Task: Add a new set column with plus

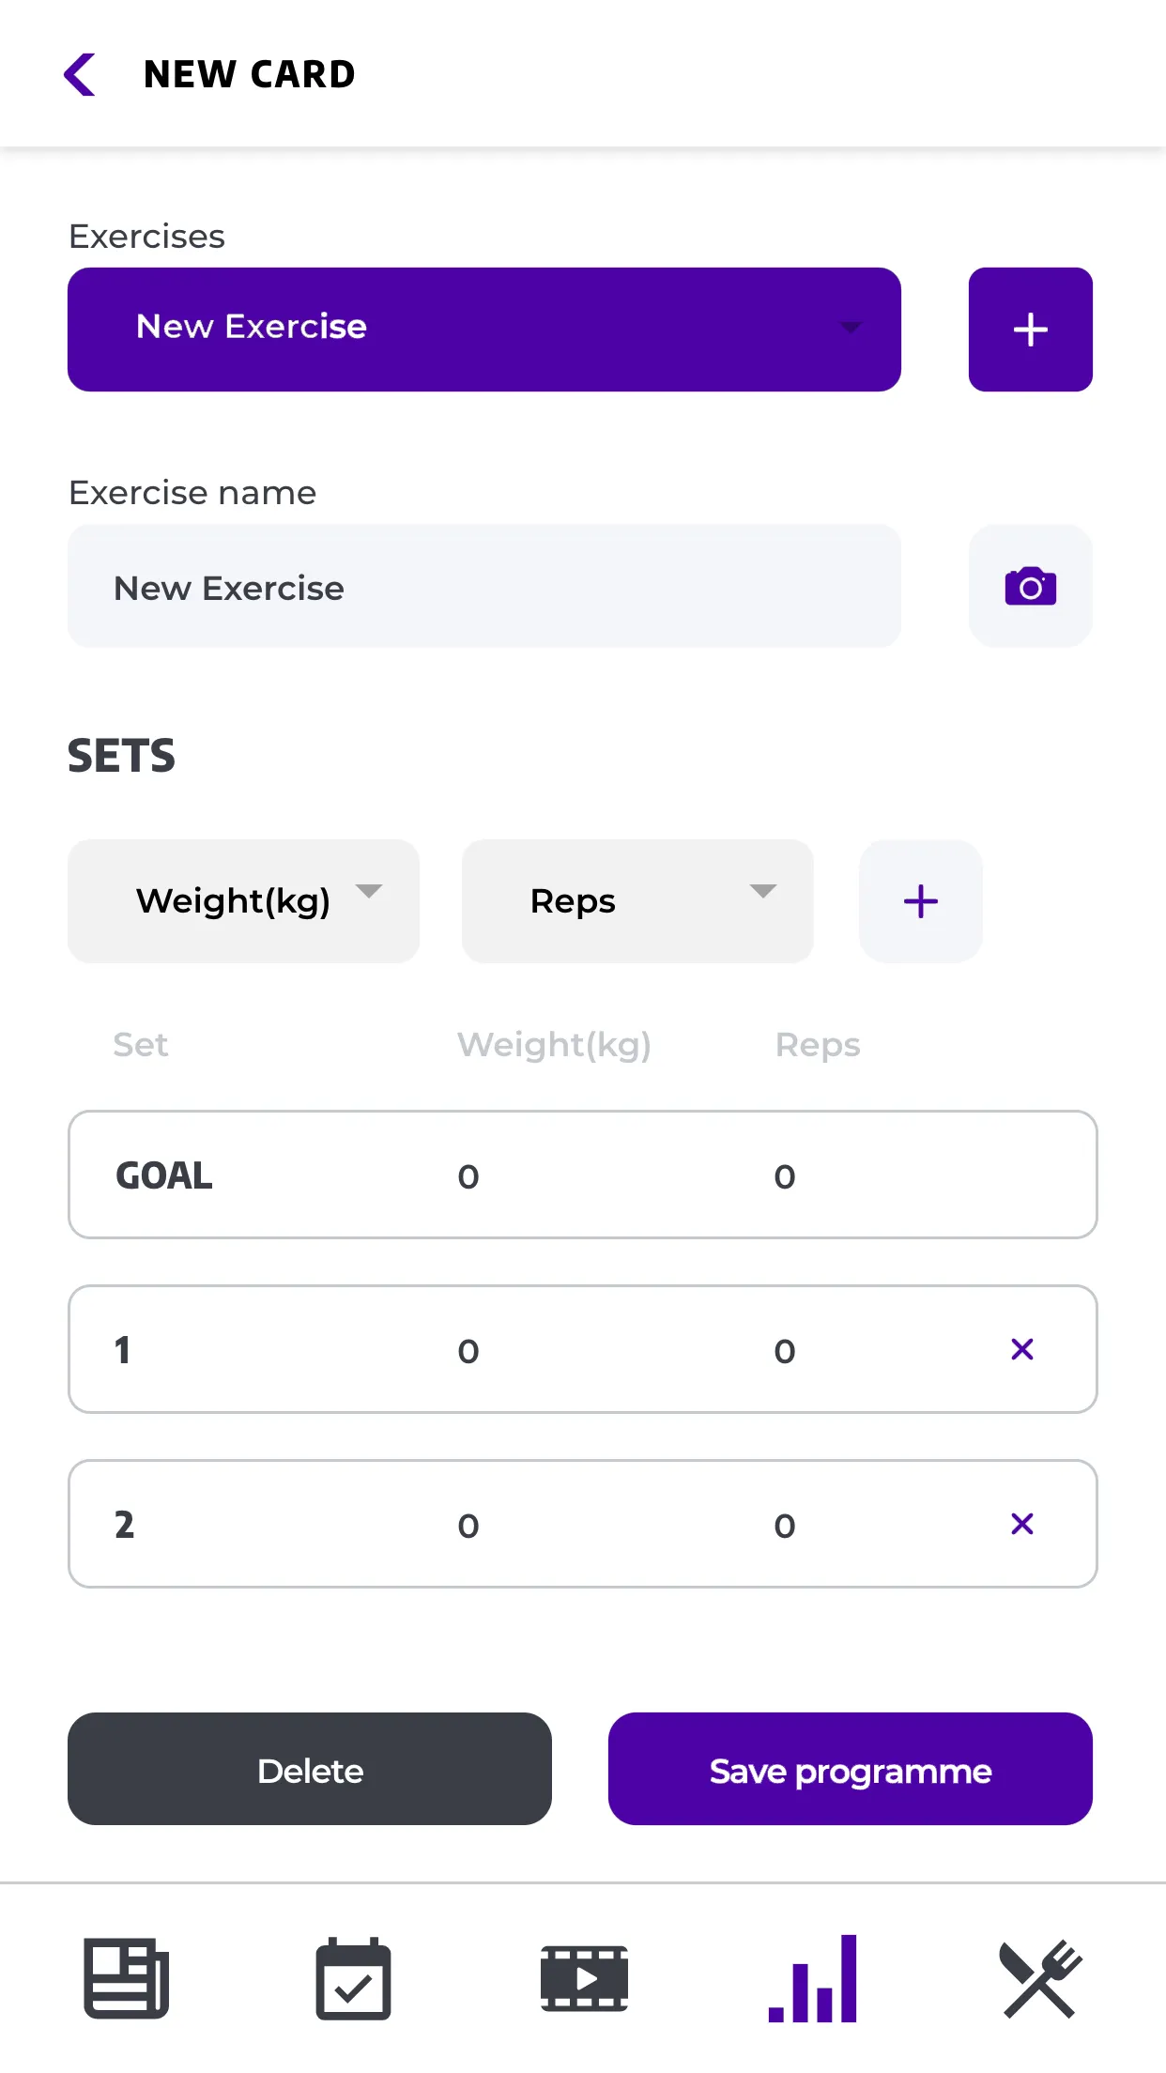Action: click(x=920, y=901)
